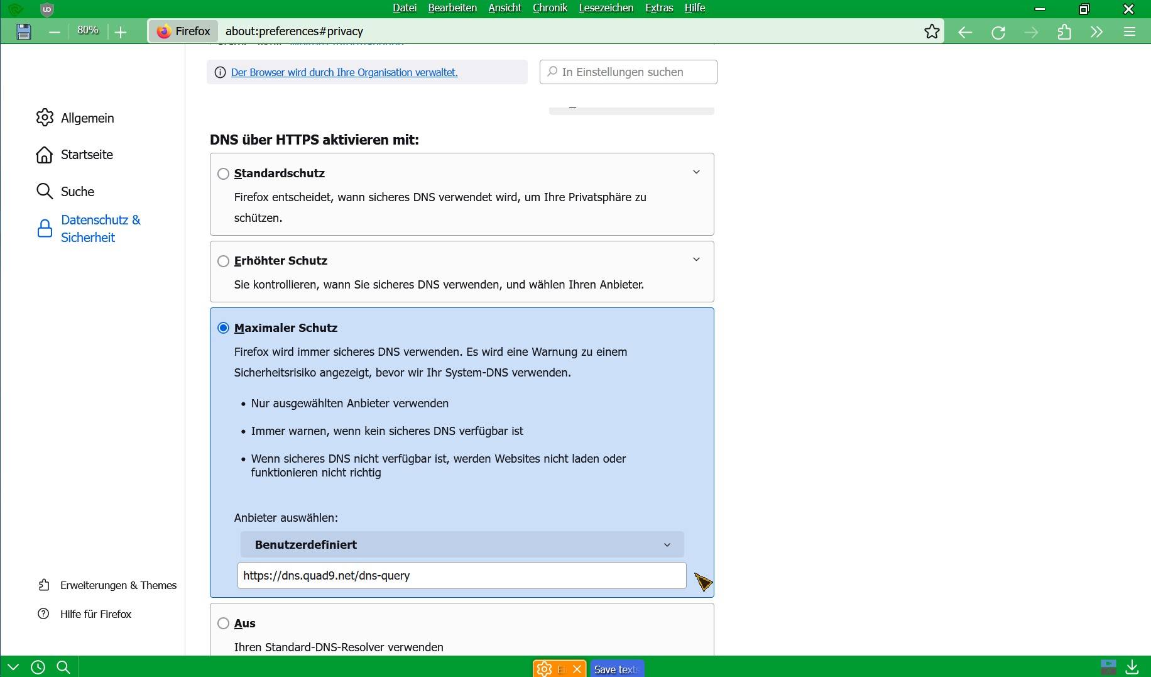Image resolution: width=1151 pixels, height=677 pixels.
Task: Select the Erhöhter Schutz radio option
Action: pyautogui.click(x=223, y=261)
